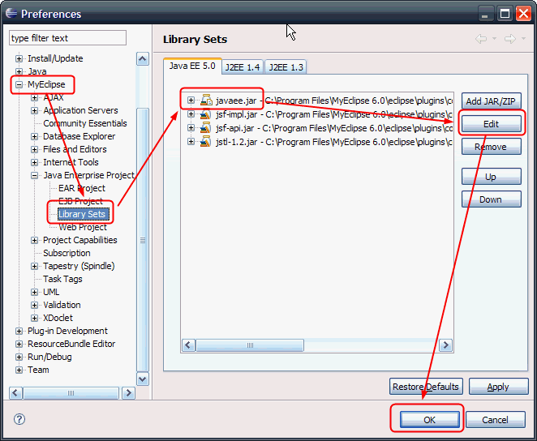Select the Plug-in Development tree item
This screenshot has height=441, width=537.
point(67,331)
